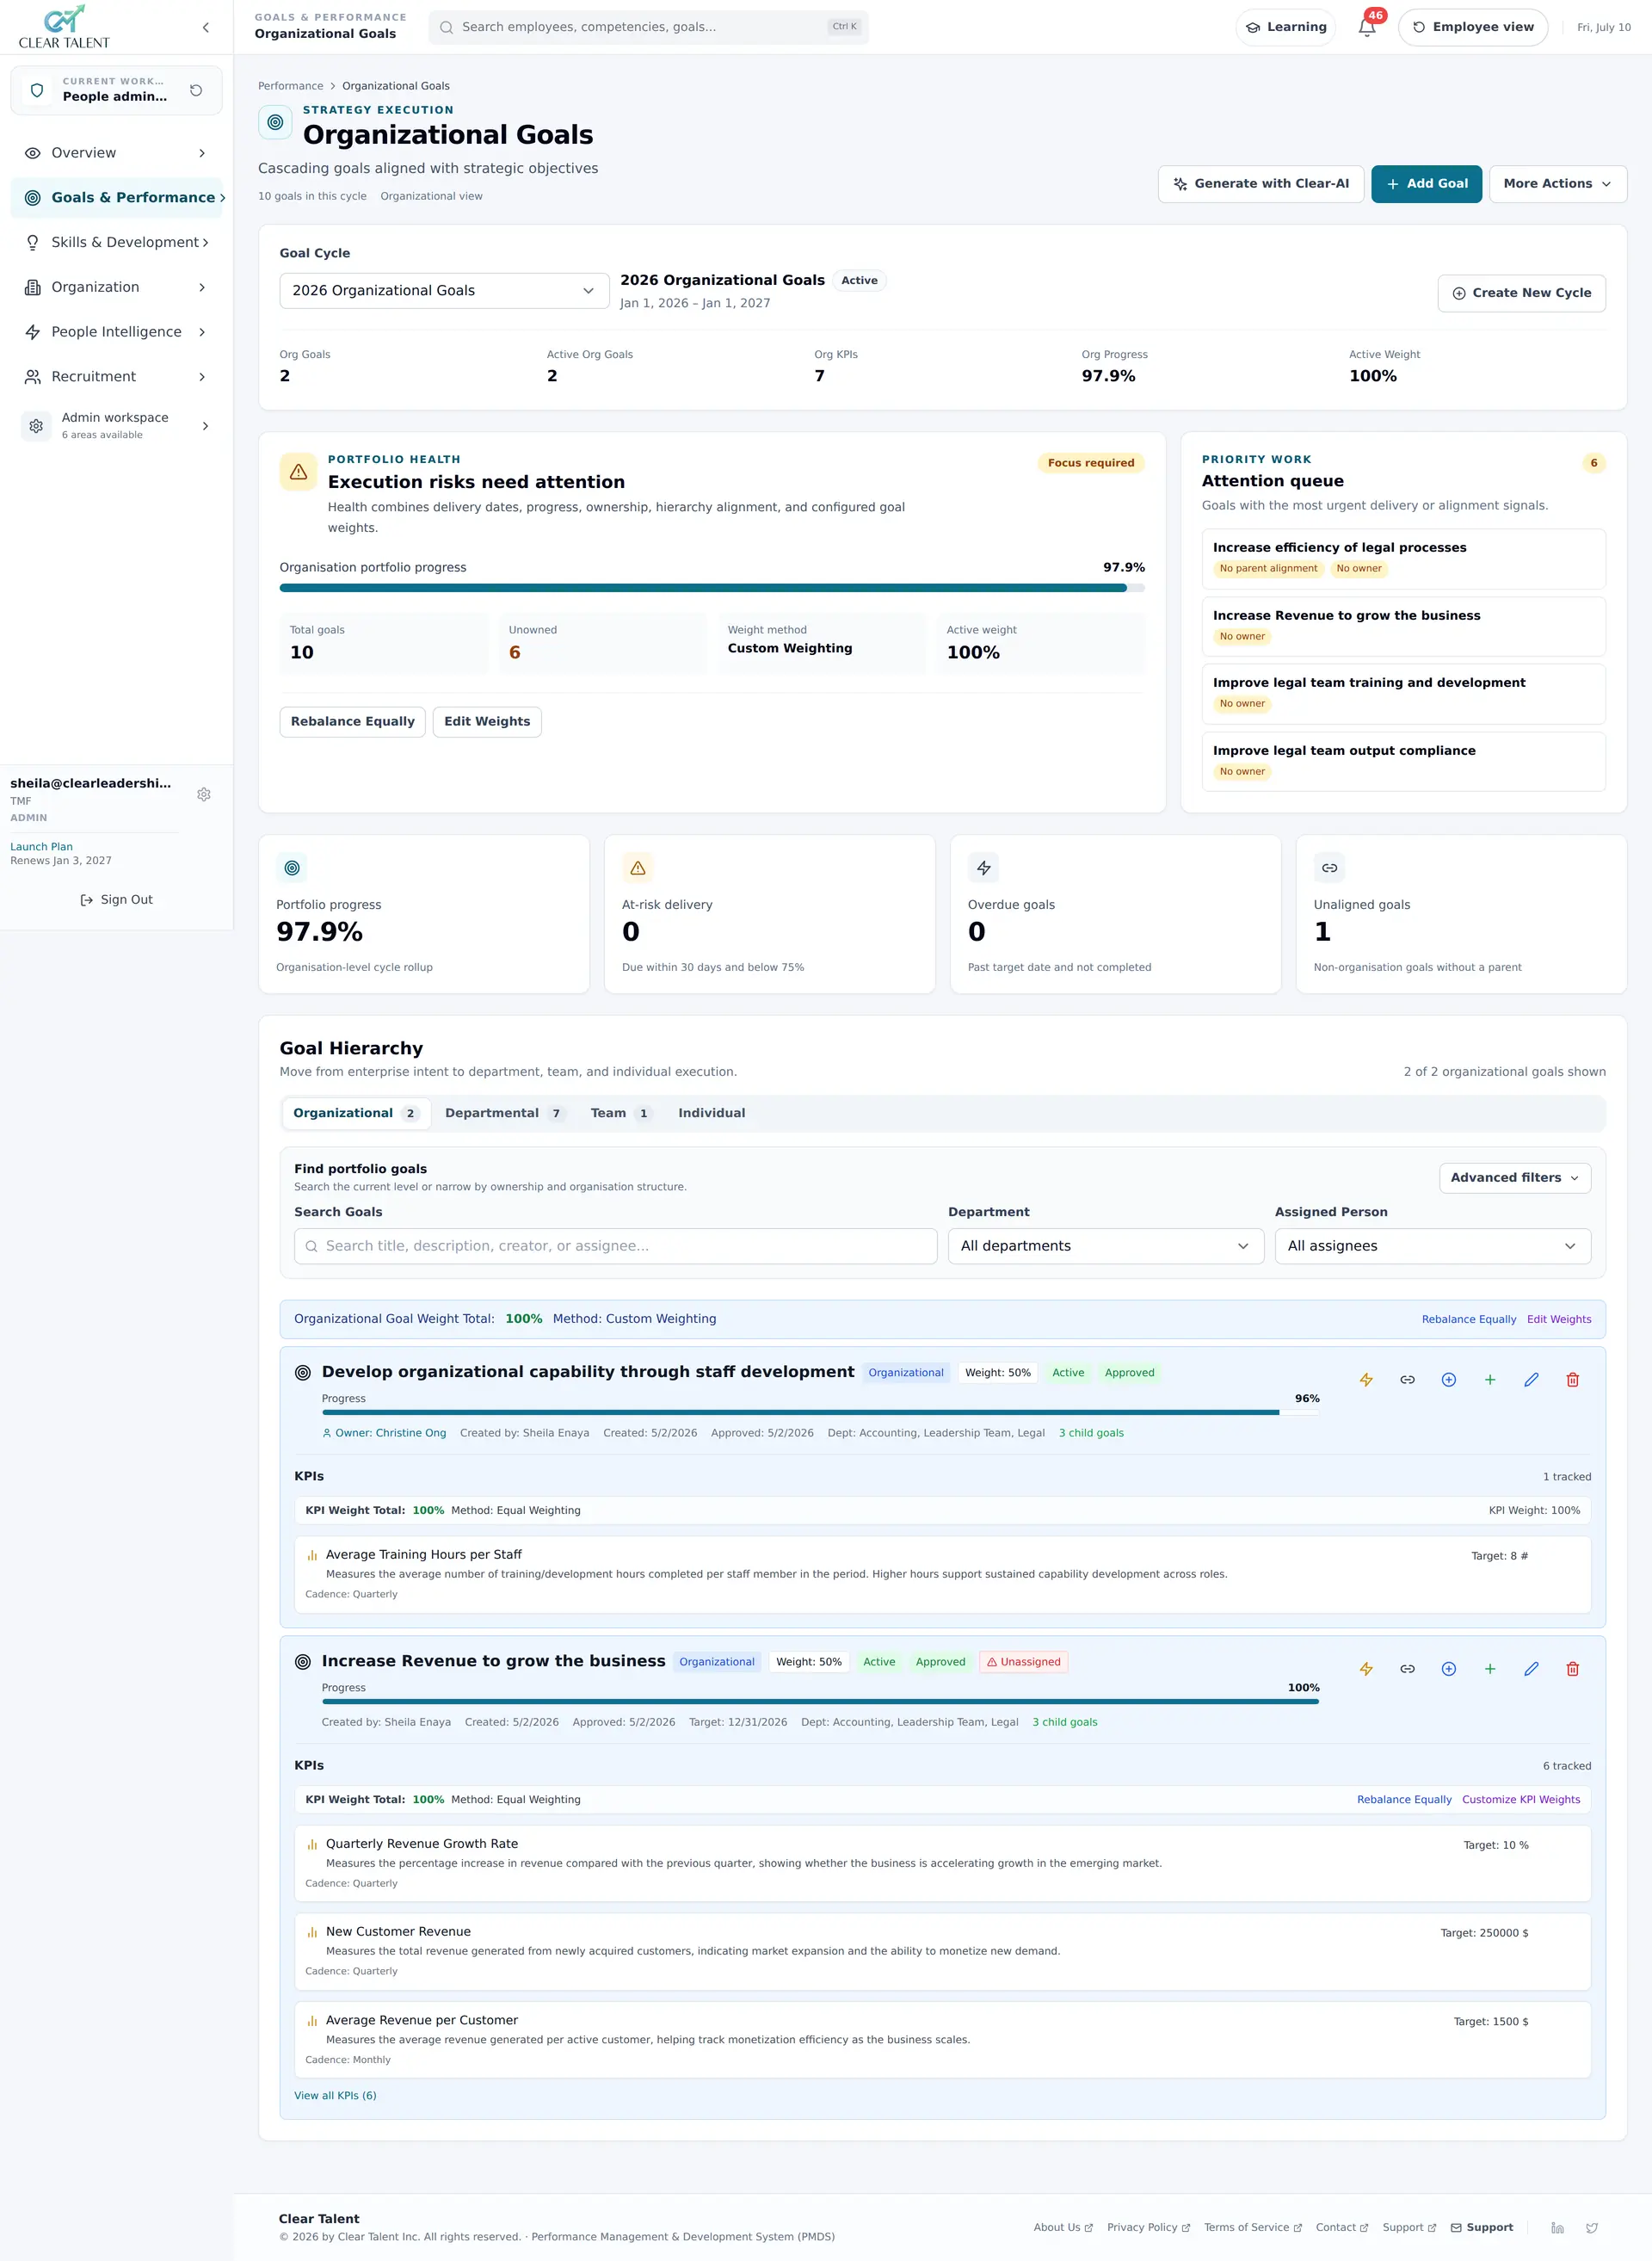Open the notifications bell
The width and height of the screenshot is (1652, 2261).
point(1367,27)
